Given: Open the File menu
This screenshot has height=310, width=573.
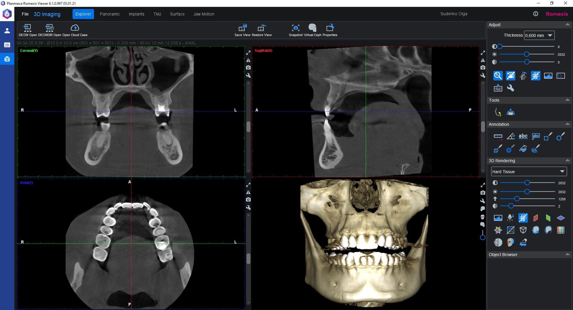Looking at the screenshot, I should (25, 14).
